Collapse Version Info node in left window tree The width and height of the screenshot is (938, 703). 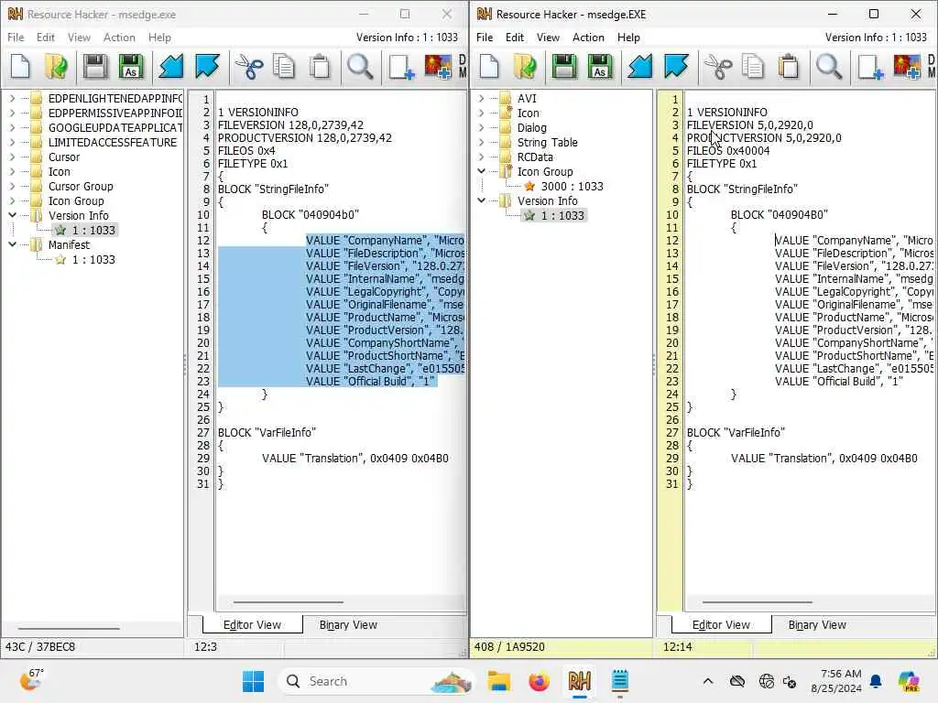(x=12, y=215)
